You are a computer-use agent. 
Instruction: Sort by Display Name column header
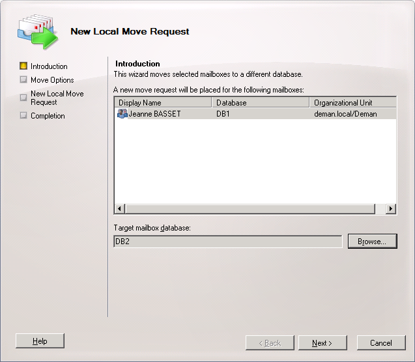coord(163,102)
